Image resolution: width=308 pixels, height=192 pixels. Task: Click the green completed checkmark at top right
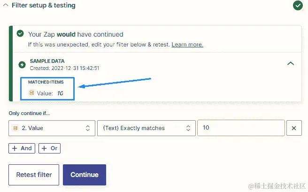(x=297, y=6)
